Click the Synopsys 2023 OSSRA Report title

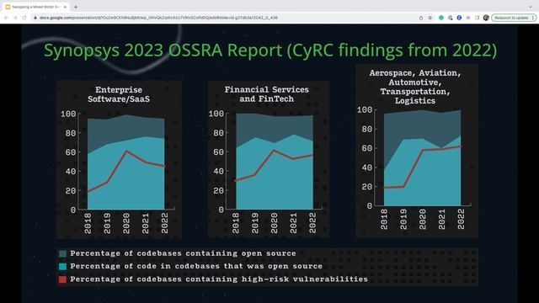[x=270, y=50]
